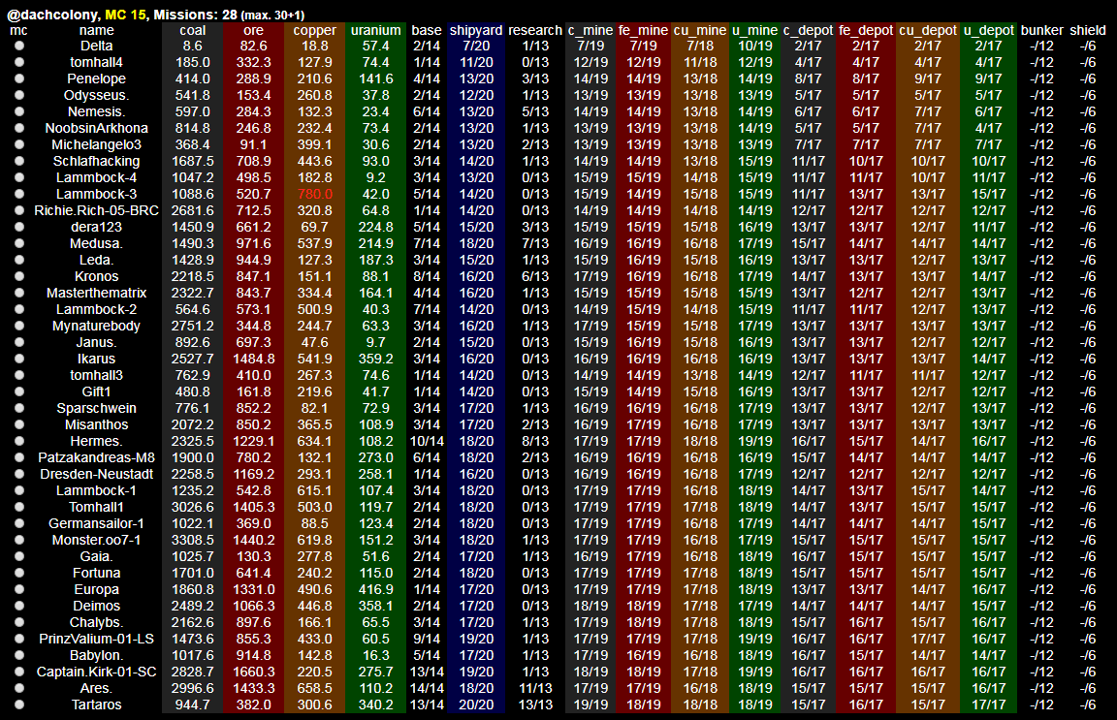Click the uranium column header
1117x720 pixels.
click(375, 30)
